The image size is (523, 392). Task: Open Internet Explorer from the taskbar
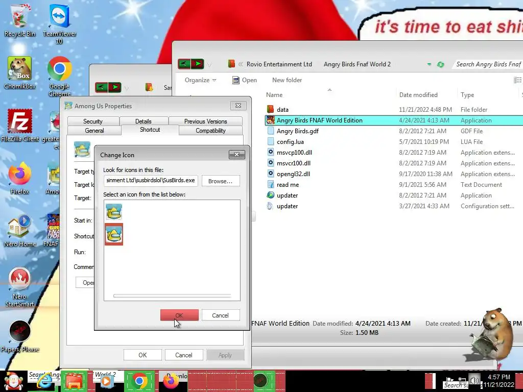pyautogui.click(x=44, y=382)
